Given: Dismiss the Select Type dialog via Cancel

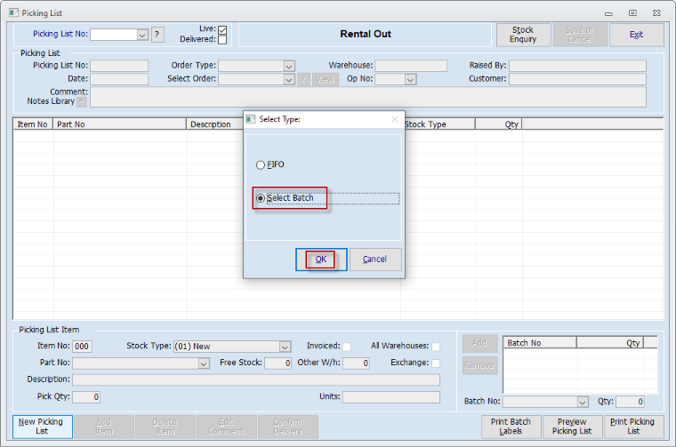Looking at the screenshot, I should 375,259.
